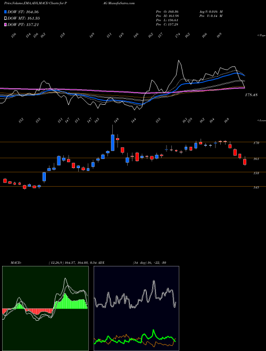Open the MACD histogram chart panel
Viewport: 266px width, 351px height.
45,308
